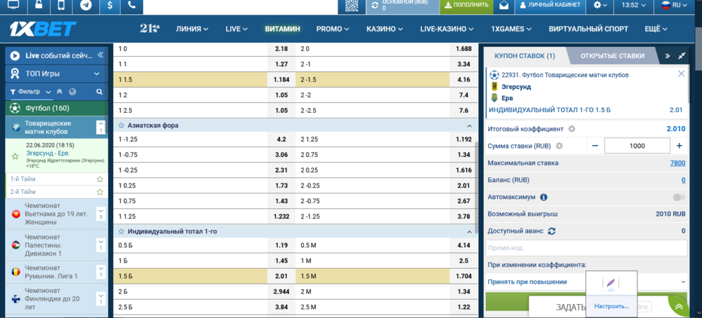This screenshot has width=702, height=318.
Task: Open the messages envelope icon
Action: [505, 6]
